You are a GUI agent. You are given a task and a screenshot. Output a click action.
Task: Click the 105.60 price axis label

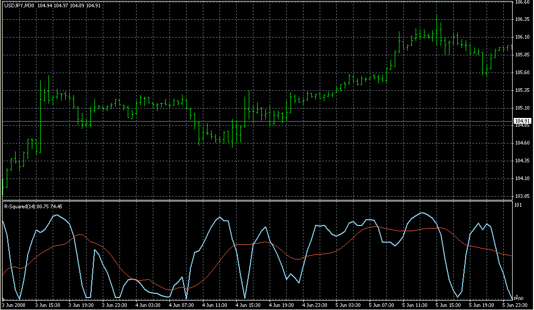pyautogui.click(x=522, y=73)
